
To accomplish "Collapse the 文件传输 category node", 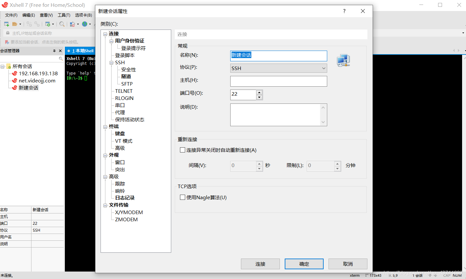I will tap(105, 205).
